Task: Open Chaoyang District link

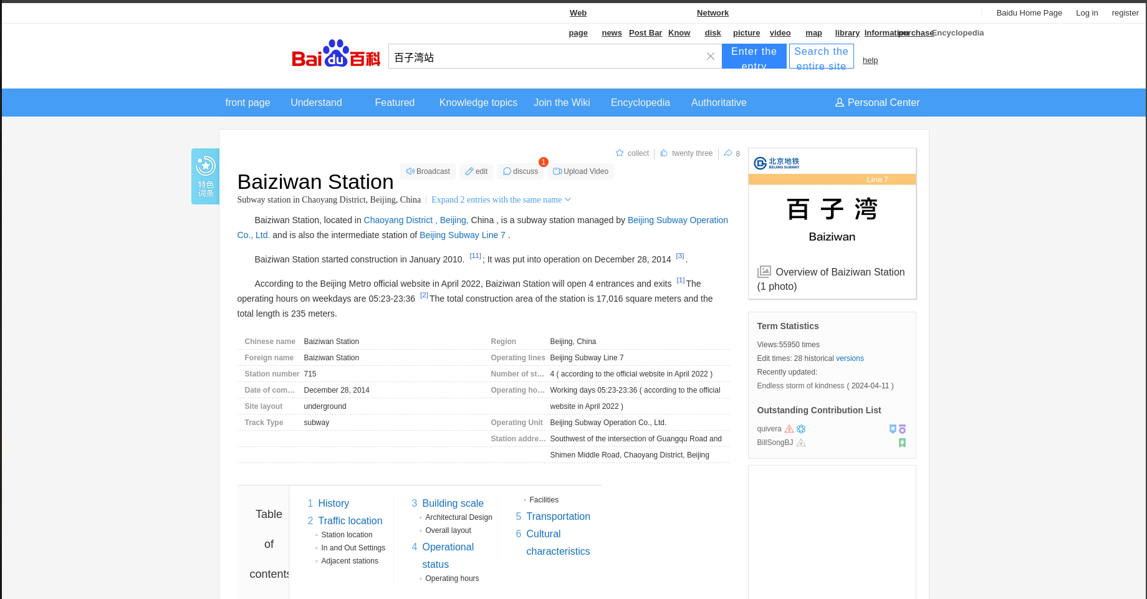Action: tap(398, 220)
